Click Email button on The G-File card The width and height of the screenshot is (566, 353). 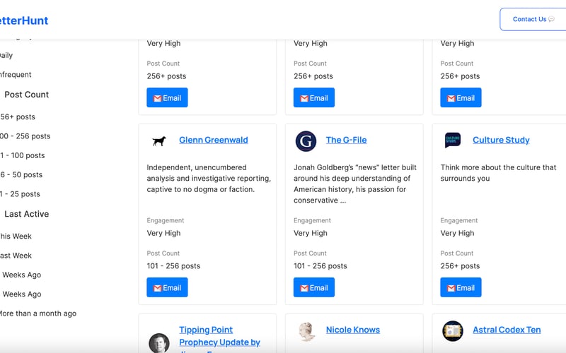(314, 287)
